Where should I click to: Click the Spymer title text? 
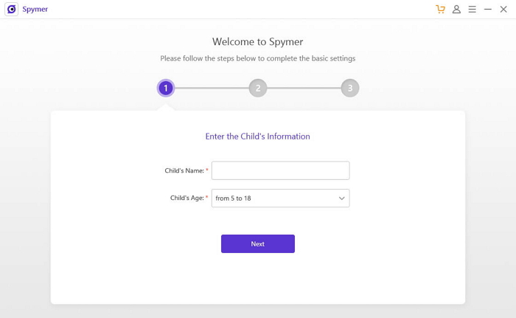point(35,10)
